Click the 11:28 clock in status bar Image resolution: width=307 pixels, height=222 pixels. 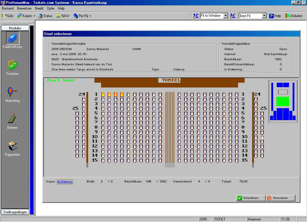tap(285, 219)
